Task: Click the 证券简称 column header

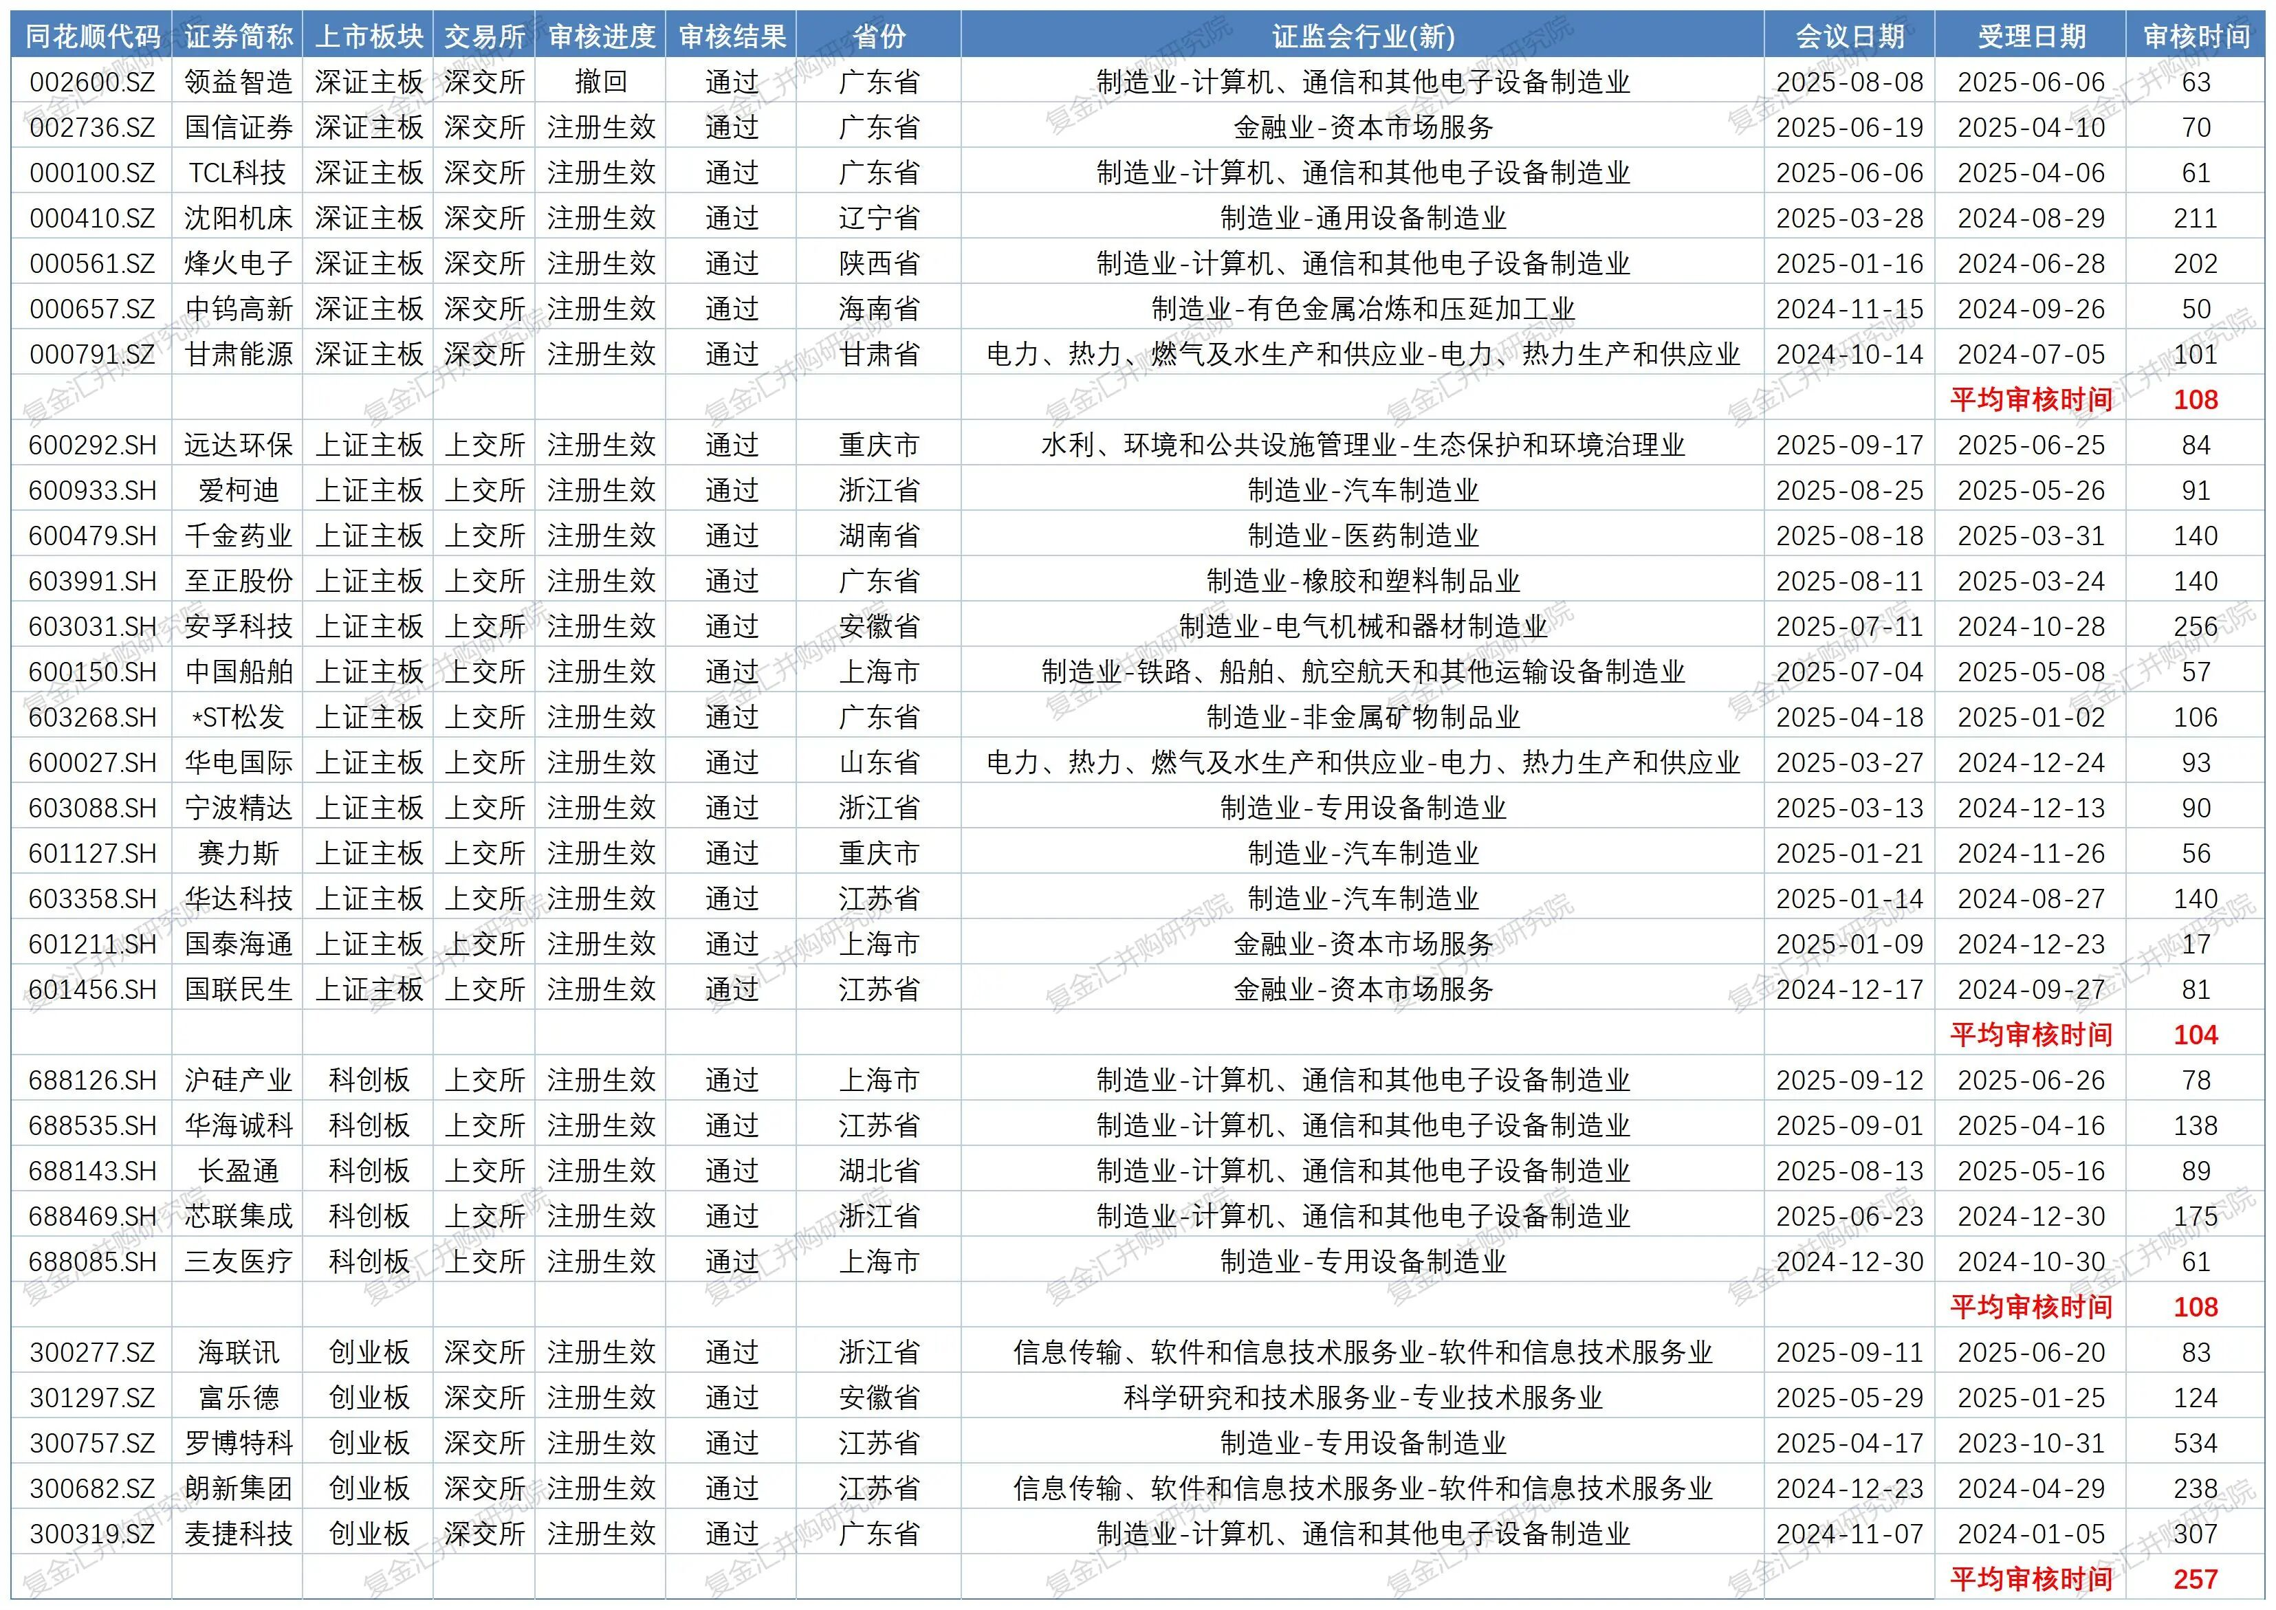Action: coord(238,36)
